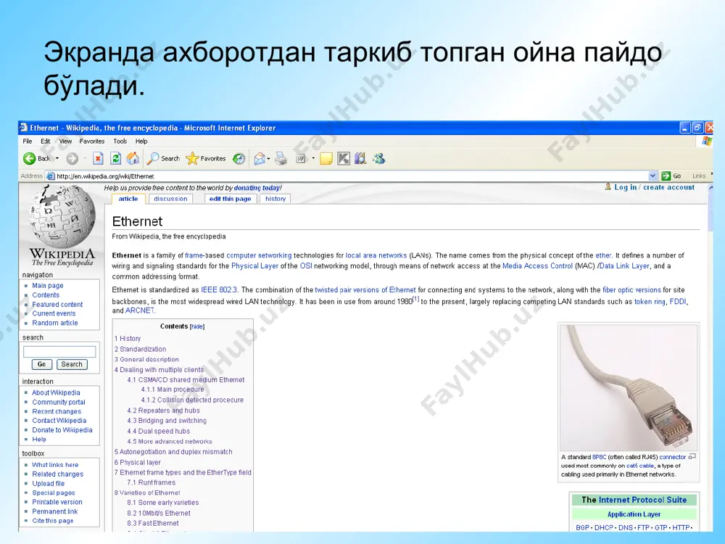This screenshot has height=544, width=725.
Task: Open the IEEE 802.3 article link
Action: pyautogui.click(x=219, y=290)
